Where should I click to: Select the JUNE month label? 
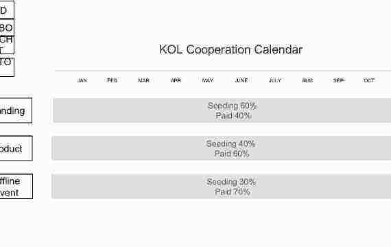click(x=241, y=80)
